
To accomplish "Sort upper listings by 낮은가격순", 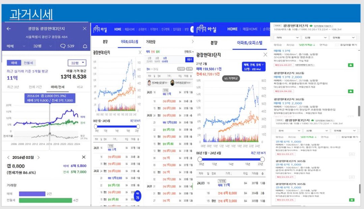I will 307,45.
